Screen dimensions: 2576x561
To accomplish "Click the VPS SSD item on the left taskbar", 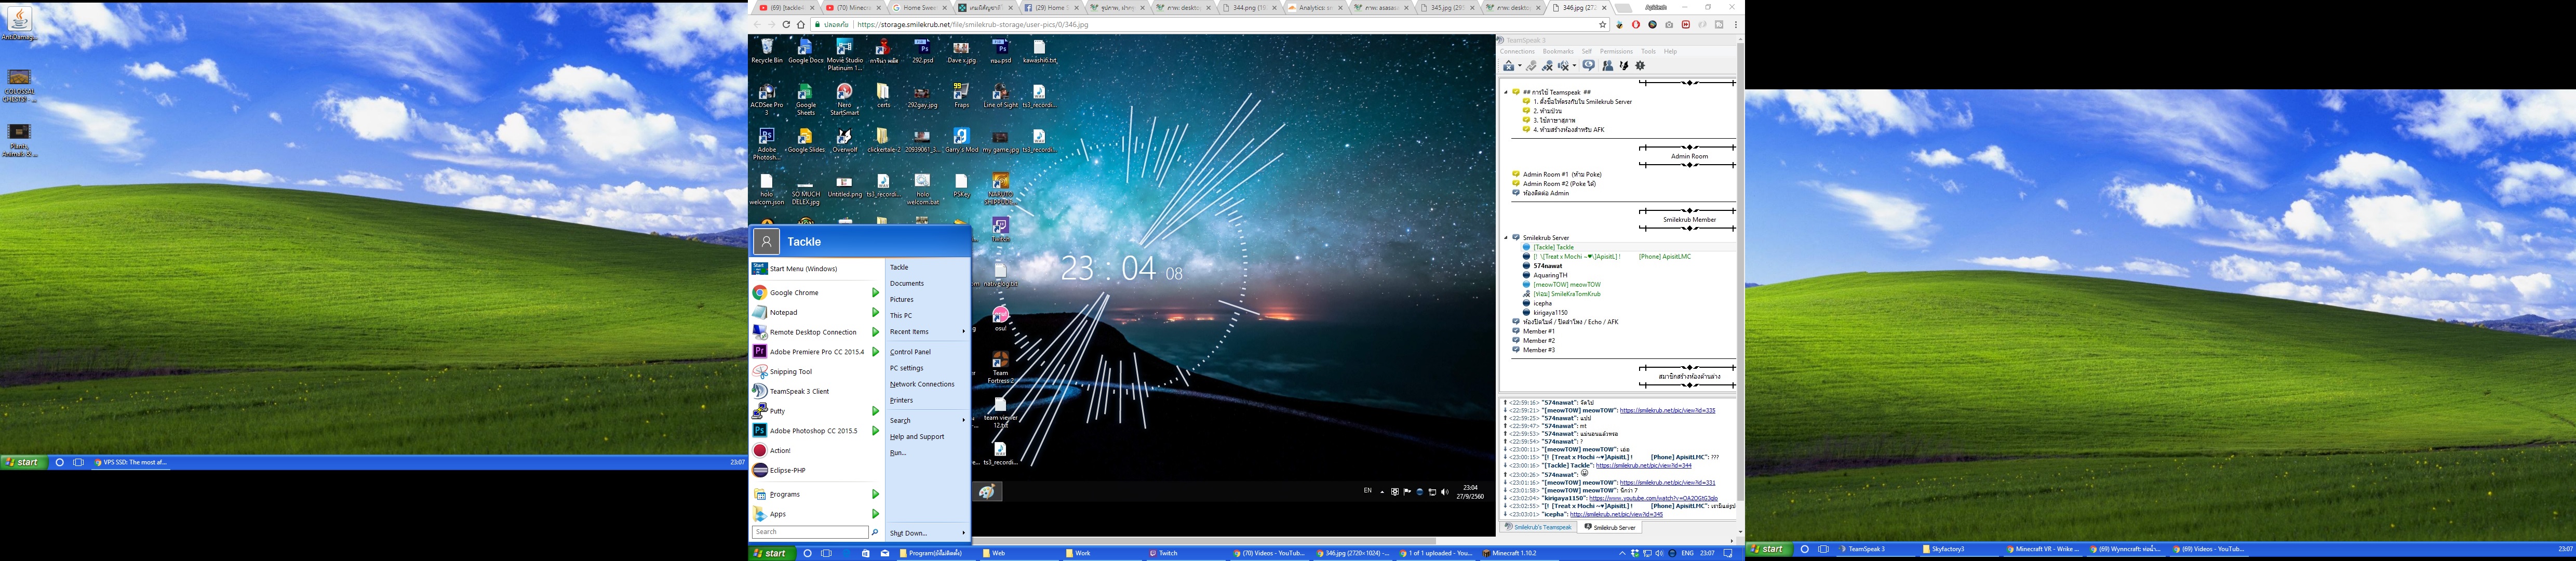I will 132,463.
